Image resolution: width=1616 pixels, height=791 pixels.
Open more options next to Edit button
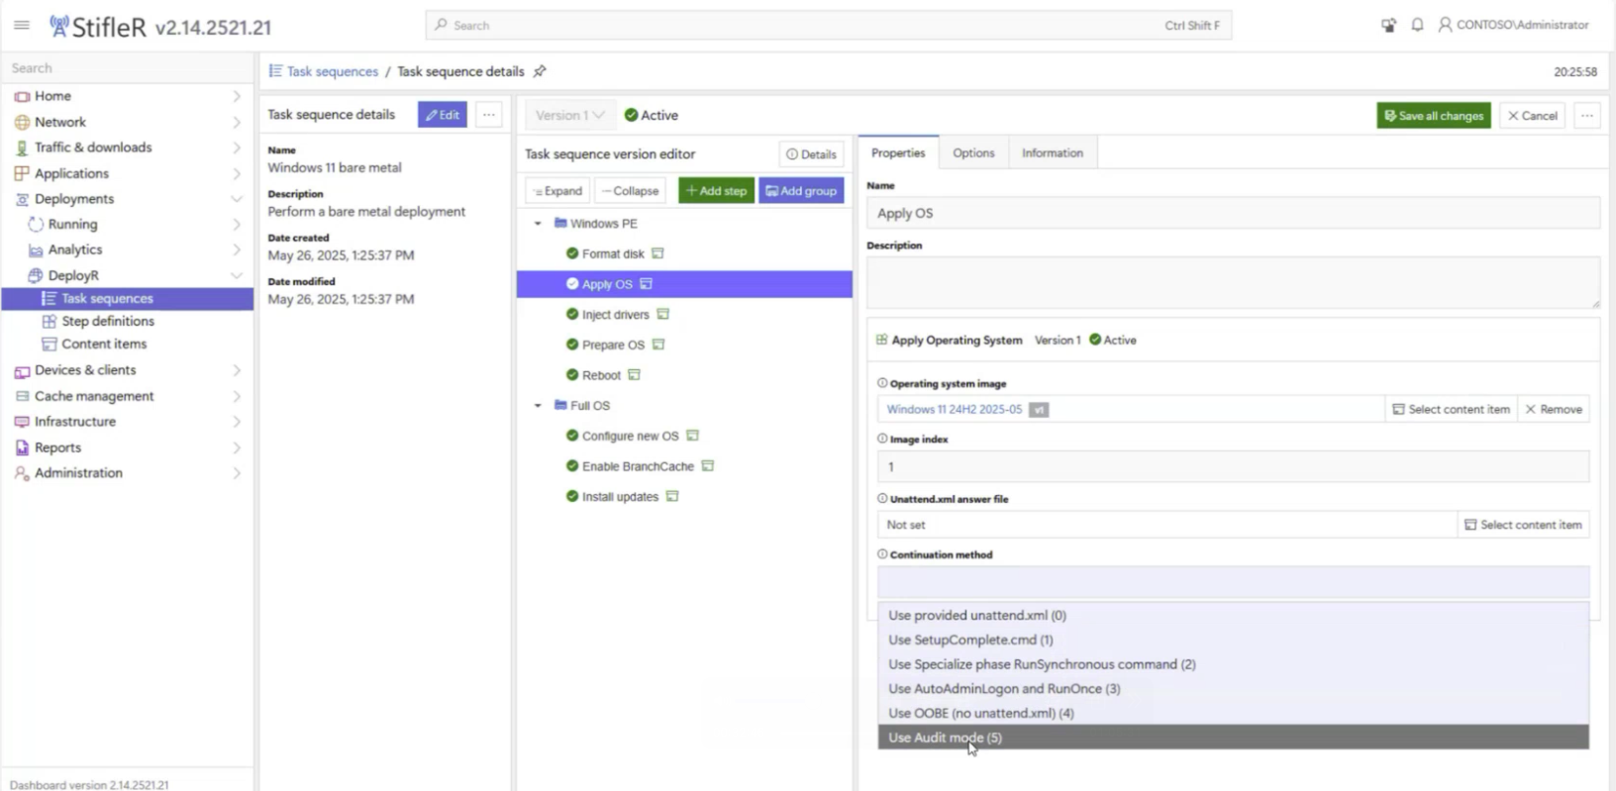489,115
